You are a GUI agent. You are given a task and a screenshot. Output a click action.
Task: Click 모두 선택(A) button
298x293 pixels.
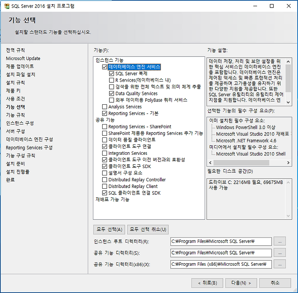109,230
